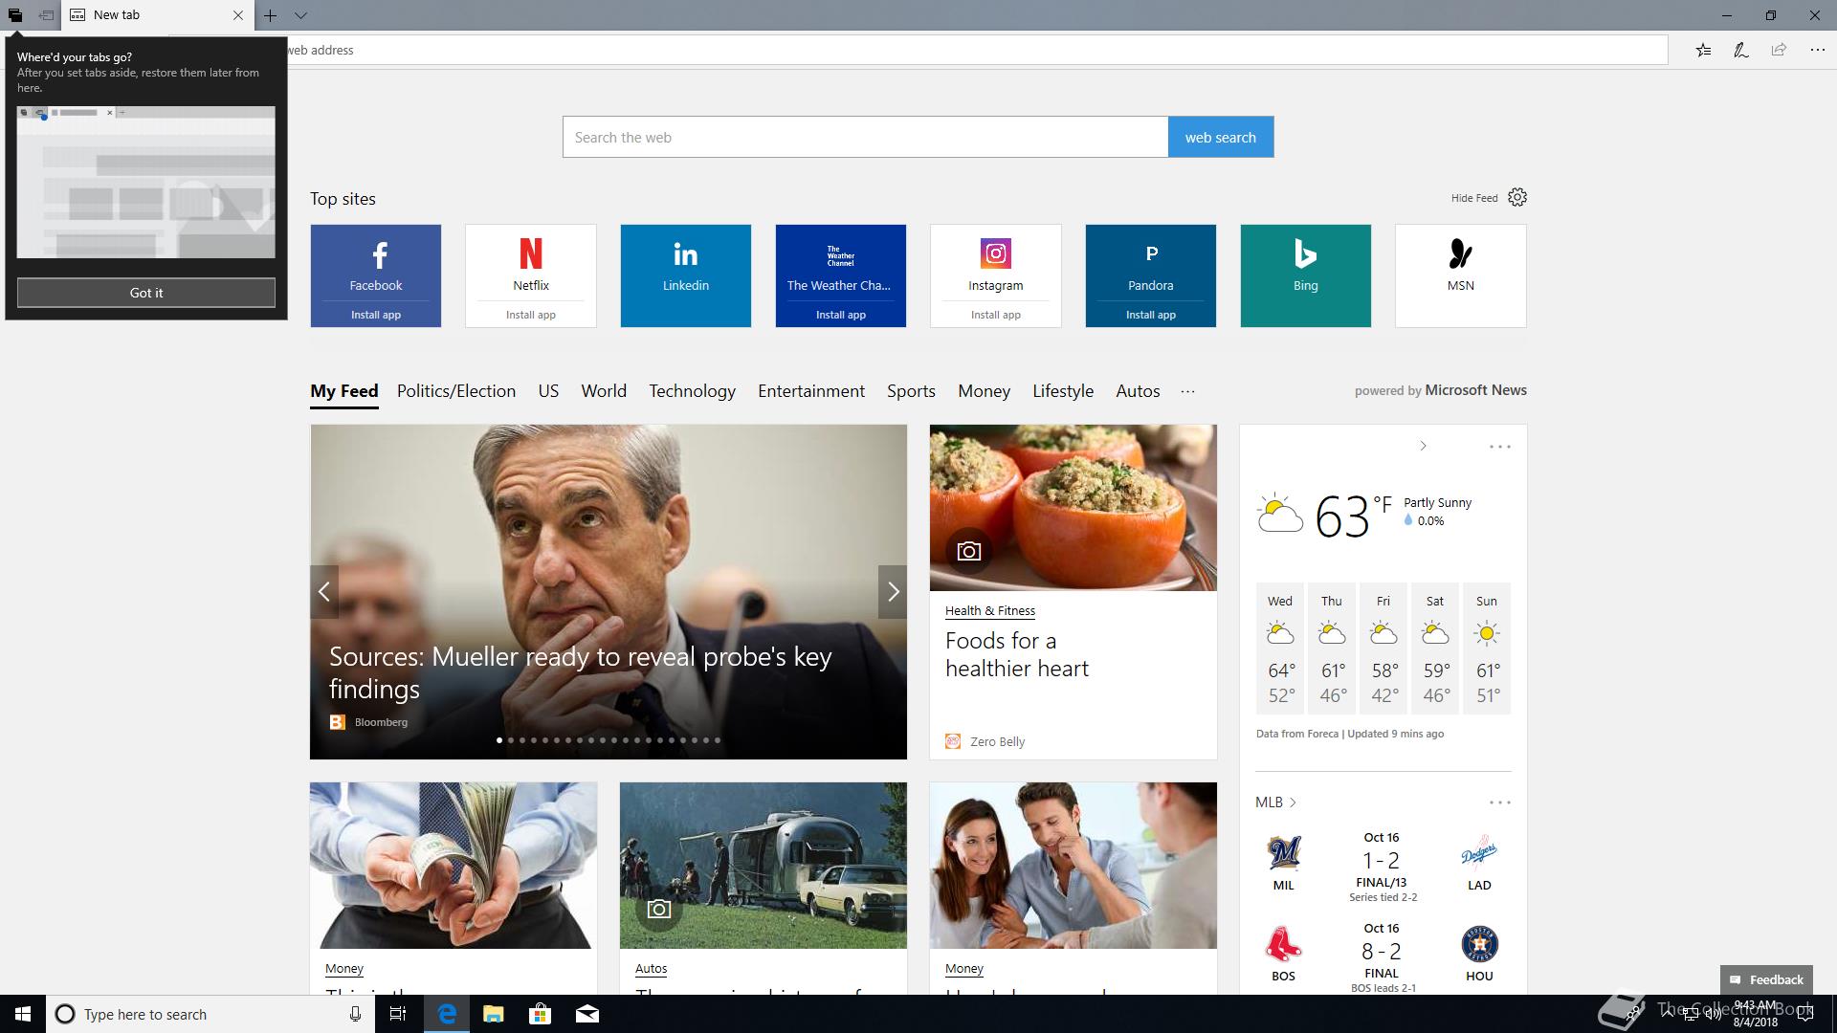This screenshot has height=1033, width=1837.
Task: Expand more feed categories ellipsis
Action: point(1187,391)
